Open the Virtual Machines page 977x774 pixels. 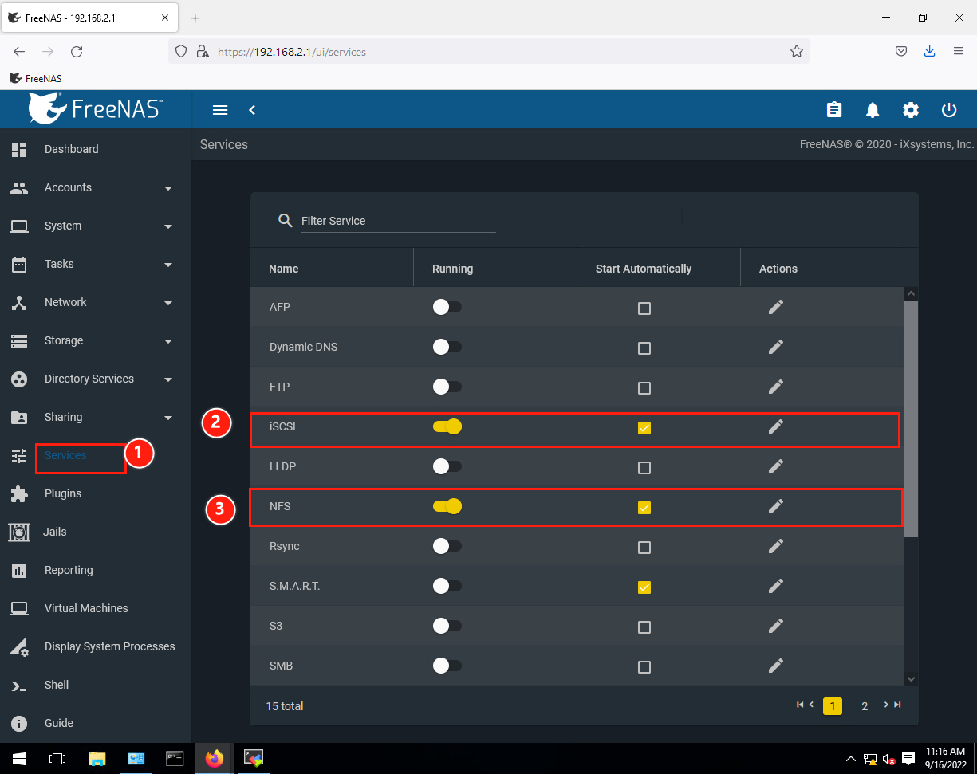(96, 608)
